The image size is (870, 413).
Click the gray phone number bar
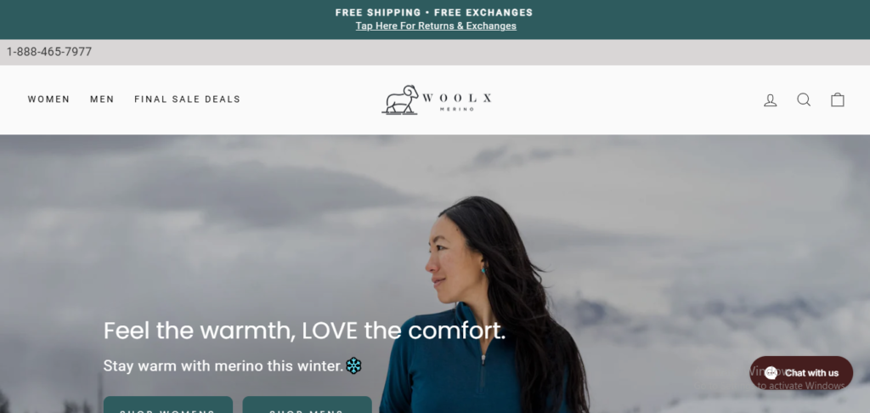click(x=435, y=52)
